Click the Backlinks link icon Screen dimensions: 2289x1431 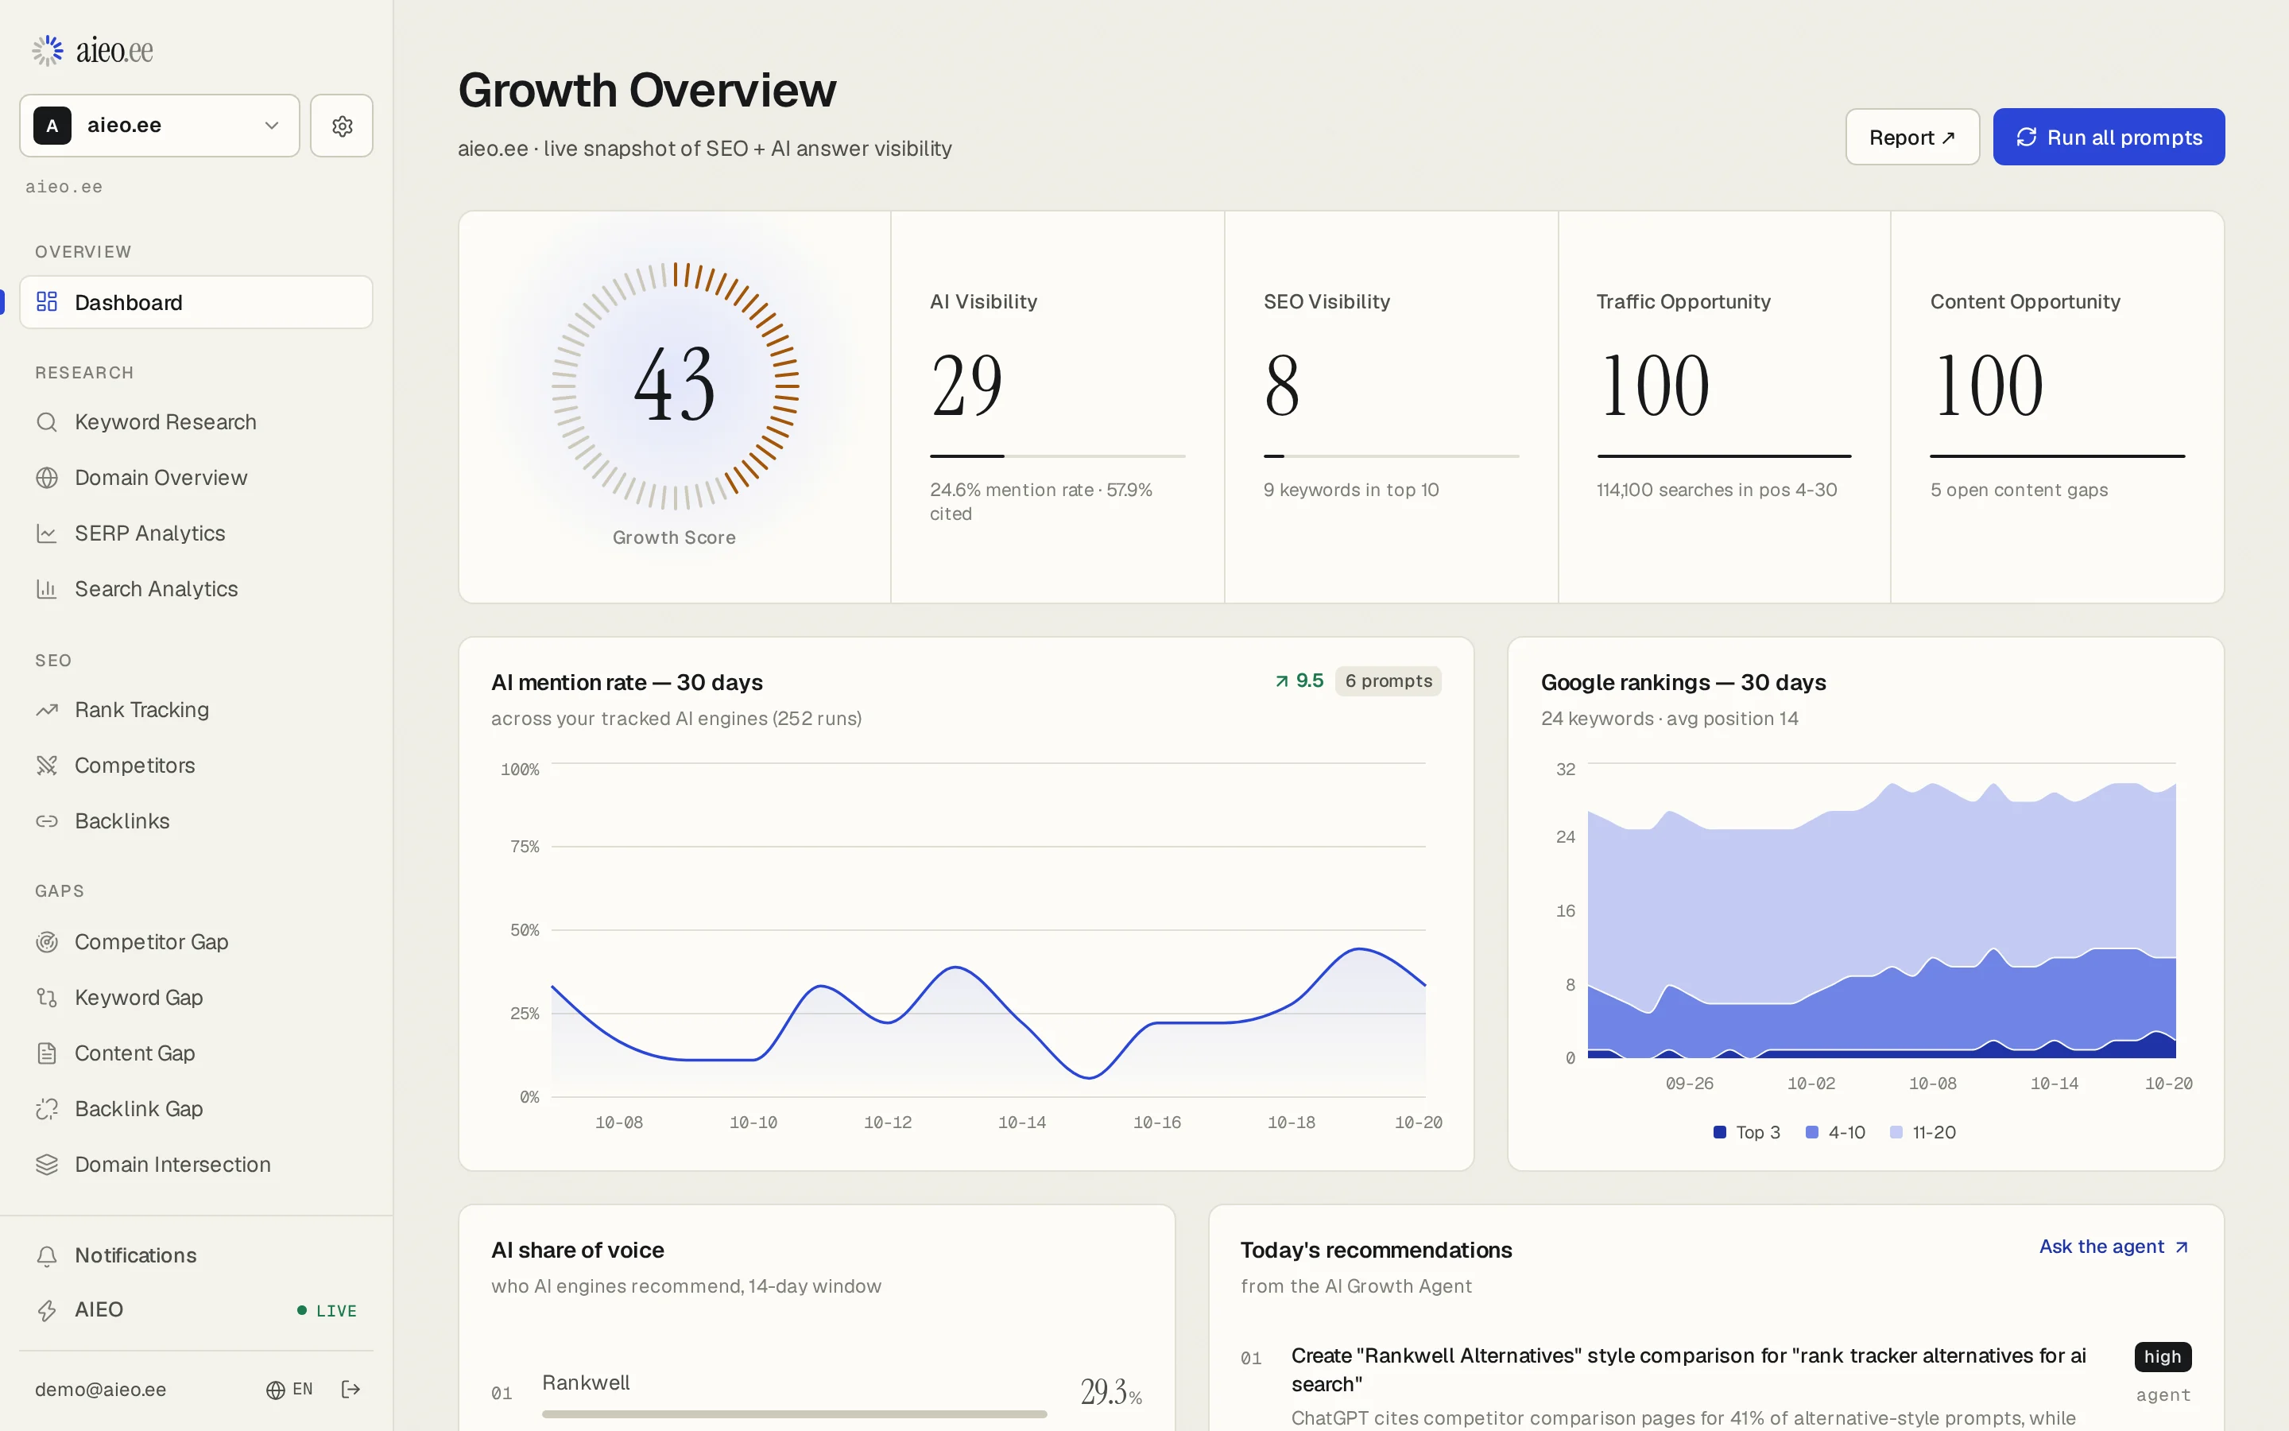[46, 821]
